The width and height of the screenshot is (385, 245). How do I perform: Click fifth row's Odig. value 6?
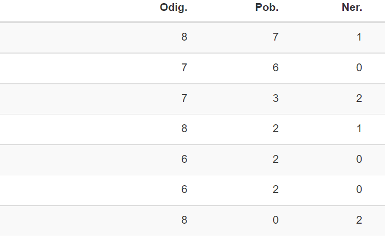(184, 159)
